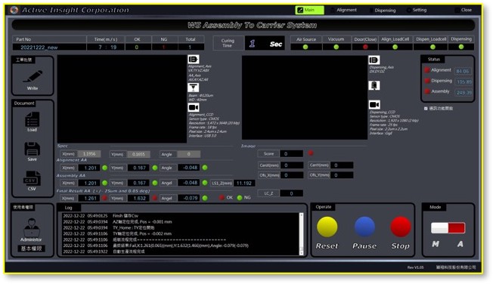Image resolution: width=493 pixels, height=284 pixels.
Task: Open the Alignment tab
Action: (343, 10)
